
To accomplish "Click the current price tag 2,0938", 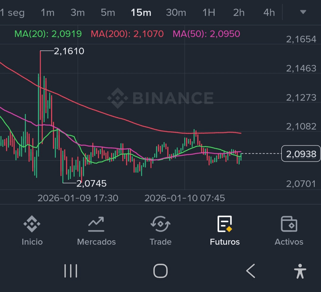I will pyautogui.click(x=301, y=154).
